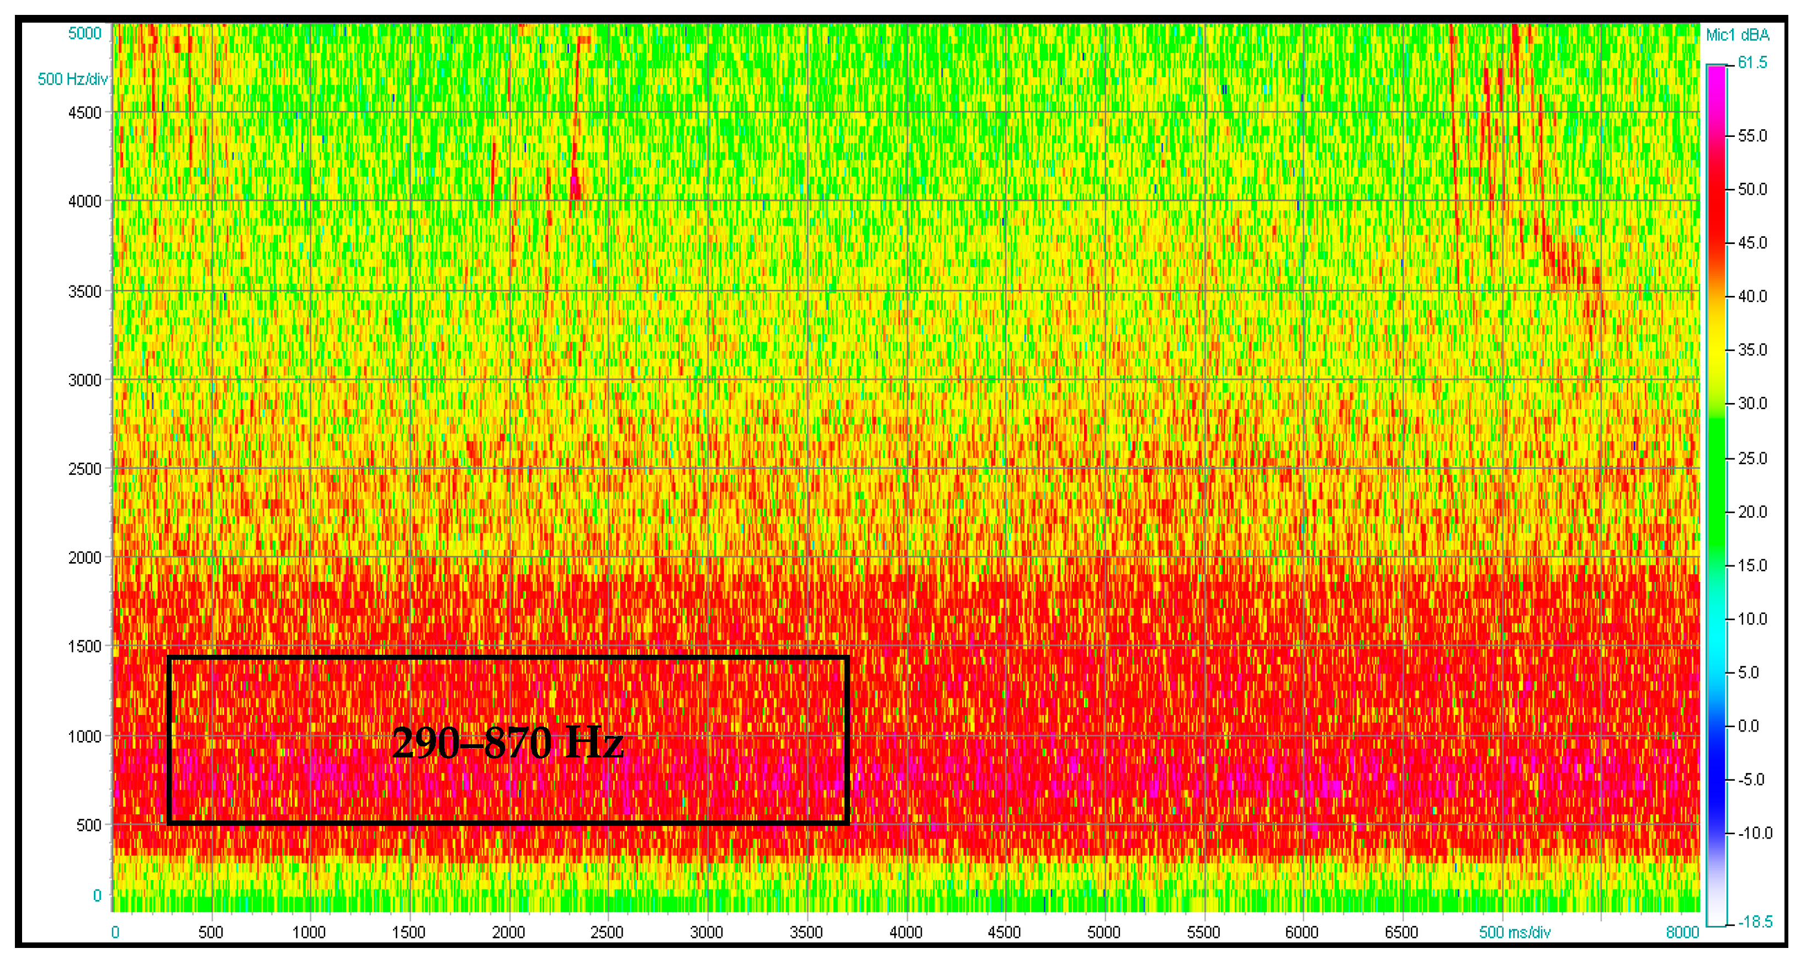The width and height of the screenshot is (1806, 959).
Task: Click the Mic1 dBA legend title
Action: tap(1738, 35)
